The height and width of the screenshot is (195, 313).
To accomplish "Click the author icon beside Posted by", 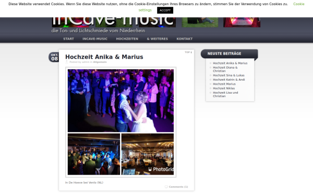I will click(x=67, y=62).
